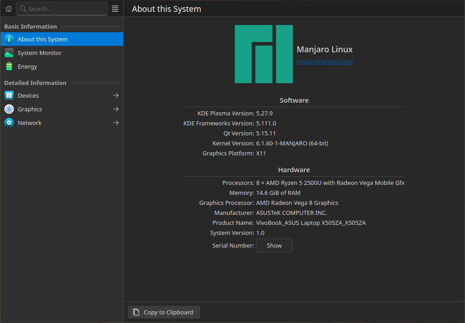Show the serial number
465x323 pixels.
(x=274, y=245)
